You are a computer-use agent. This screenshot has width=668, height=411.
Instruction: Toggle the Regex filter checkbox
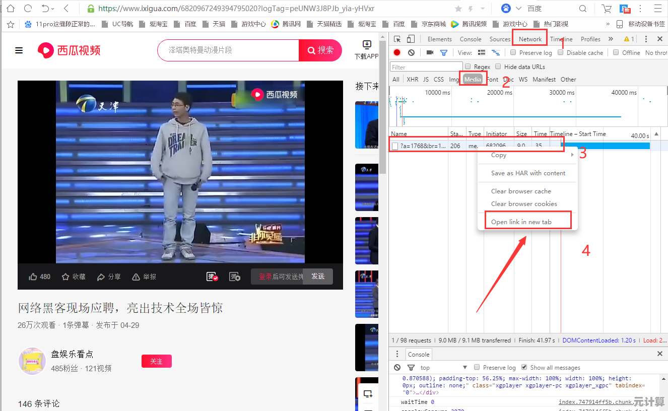click(467, 66)
